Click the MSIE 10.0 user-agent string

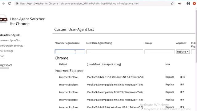115,77
